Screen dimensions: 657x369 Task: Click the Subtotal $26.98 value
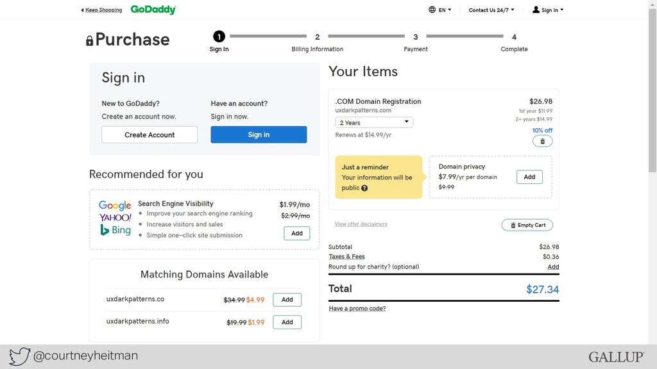(x=549, y=247)
